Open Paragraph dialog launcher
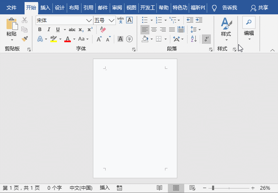Screen dimensions: 278x193 (210, 50)
